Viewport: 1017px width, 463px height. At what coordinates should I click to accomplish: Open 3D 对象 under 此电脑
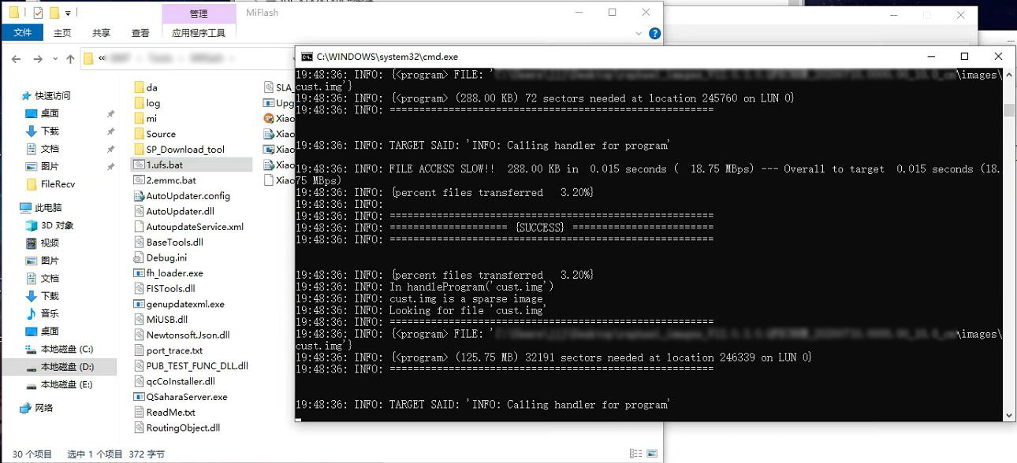click(57, 225)
